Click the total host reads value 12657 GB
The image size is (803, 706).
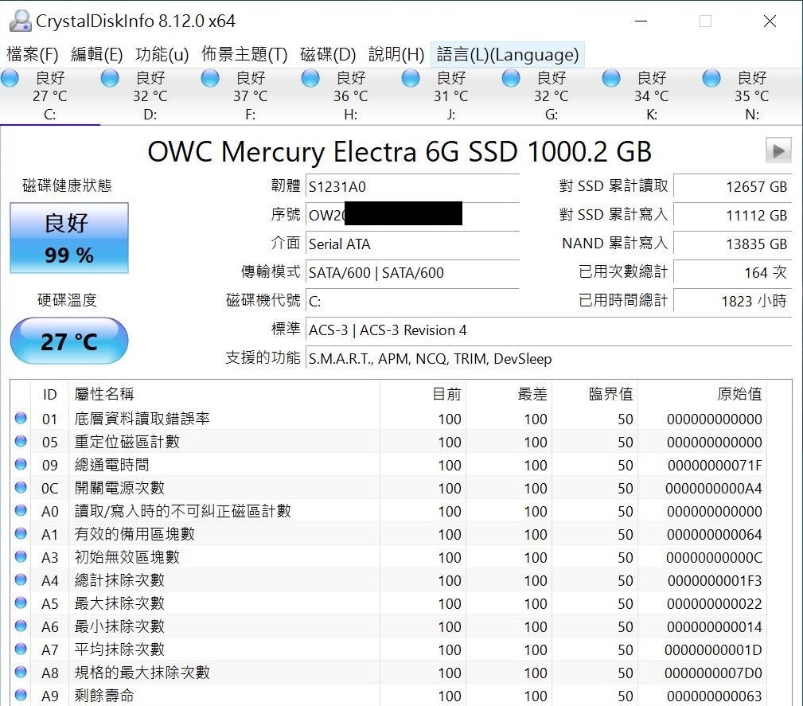coord(732,186)
